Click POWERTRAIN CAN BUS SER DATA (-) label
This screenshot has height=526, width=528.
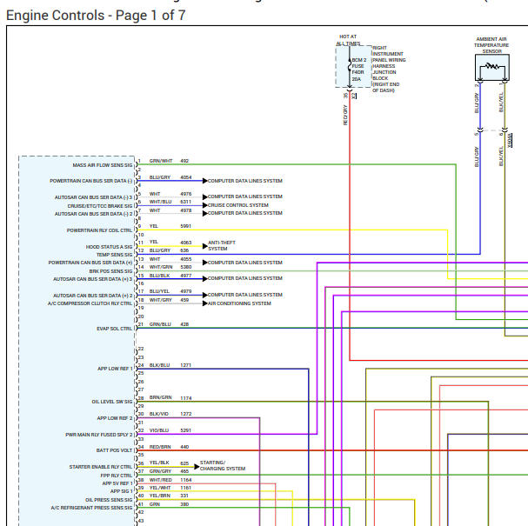91,181
